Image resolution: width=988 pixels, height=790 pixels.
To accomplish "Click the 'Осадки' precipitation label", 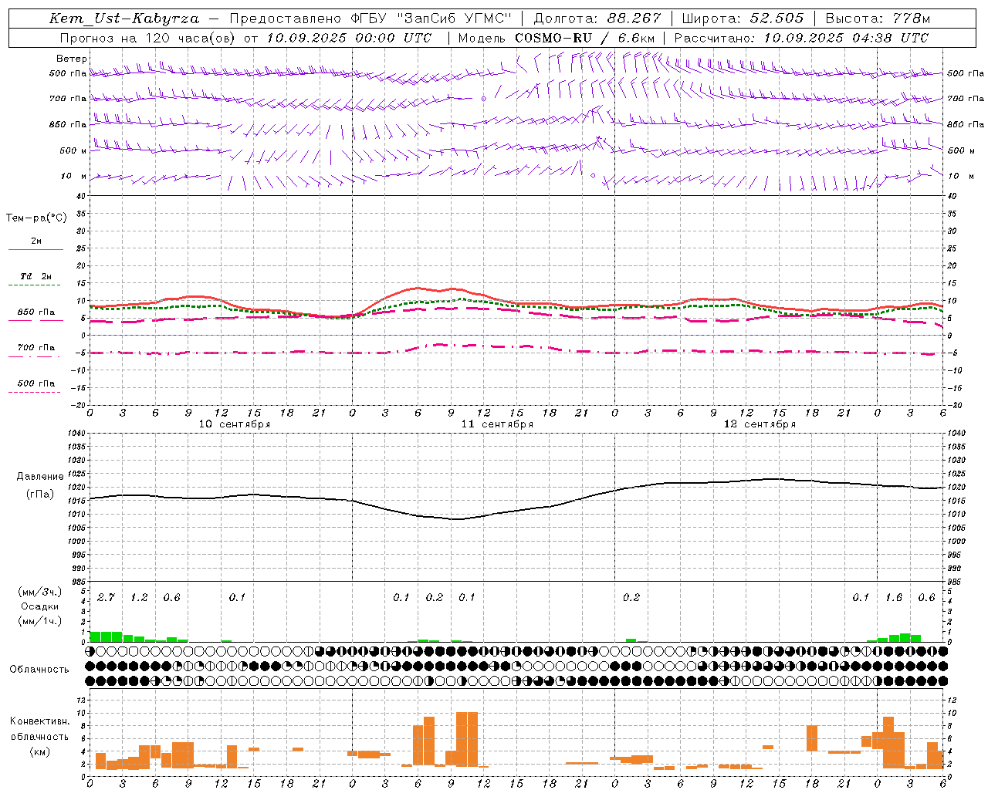I will coord(39,606).
